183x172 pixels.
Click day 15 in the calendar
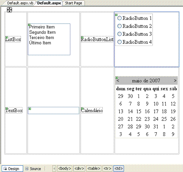[139, 111]
